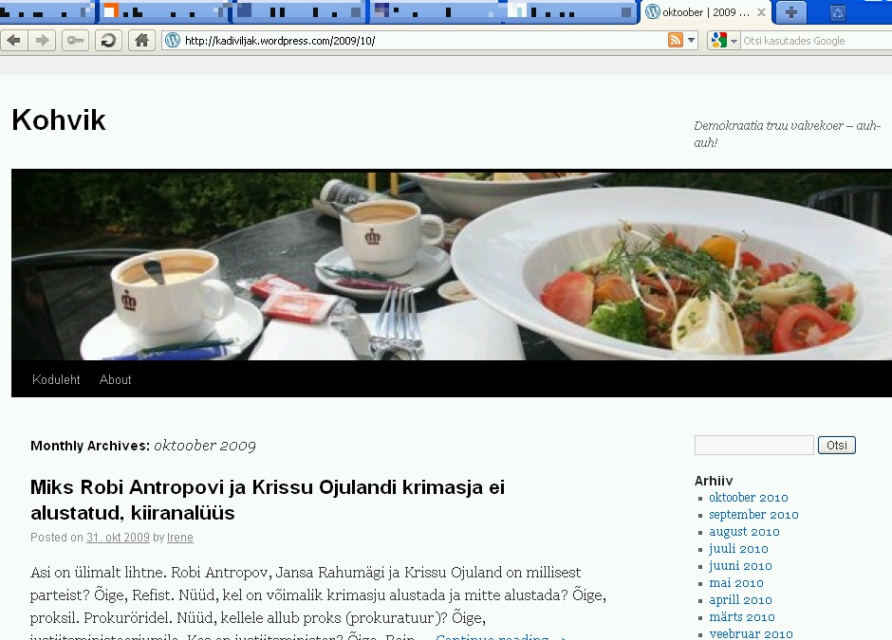Open archive 'august 2010'

[x=744, y=532]
